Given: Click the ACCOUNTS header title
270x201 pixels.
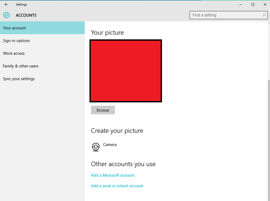Looking at the screenshot, I should [26, 15].
